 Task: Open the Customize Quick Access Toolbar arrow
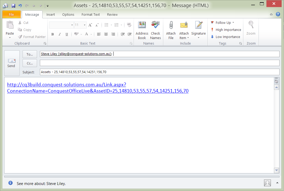tap(48, 6)
